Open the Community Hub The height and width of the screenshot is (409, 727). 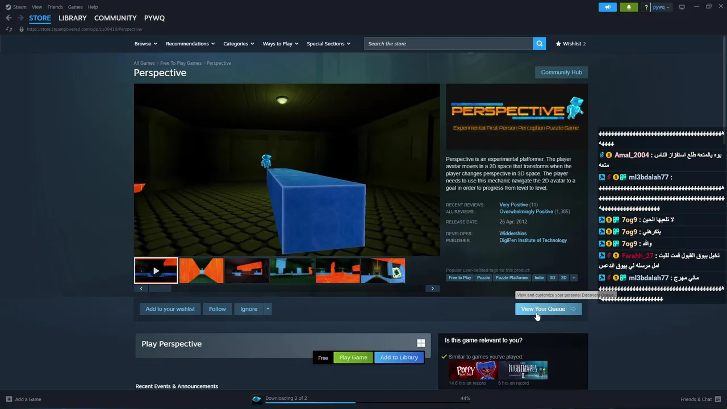pos(561,72)
